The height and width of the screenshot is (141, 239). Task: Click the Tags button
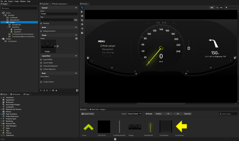pos(76,20)
